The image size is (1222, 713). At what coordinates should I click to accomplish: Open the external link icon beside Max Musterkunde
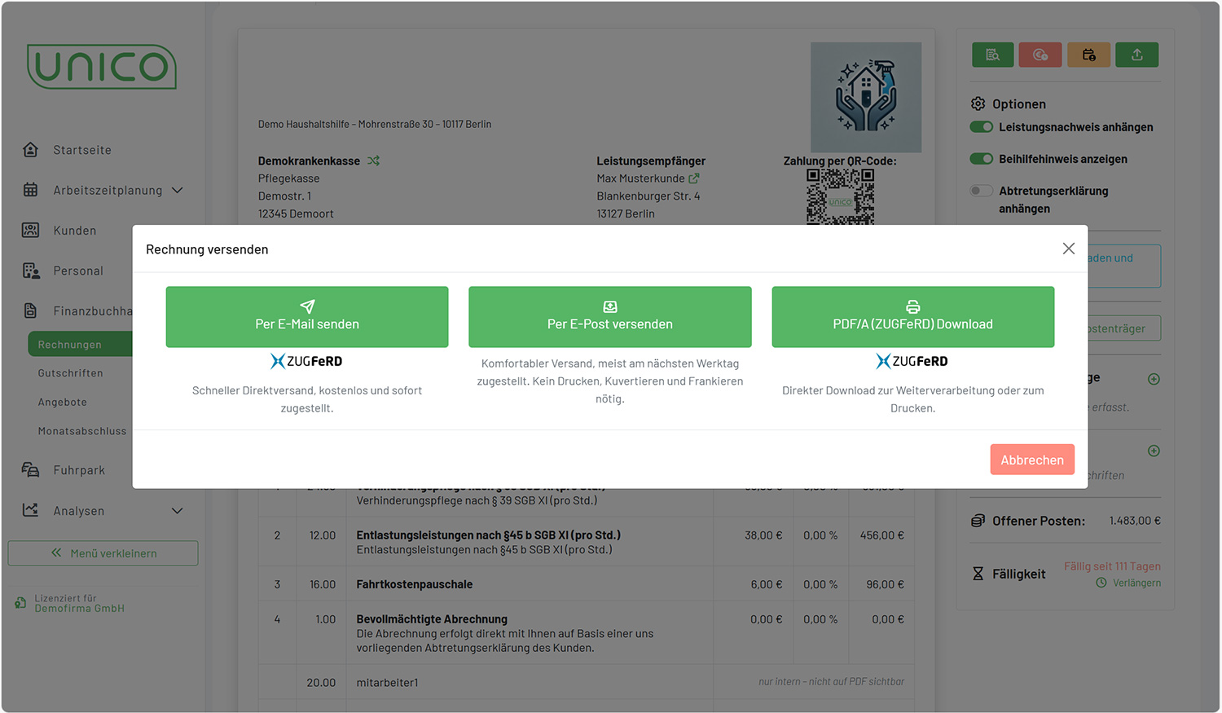click(x=694, y=178)
